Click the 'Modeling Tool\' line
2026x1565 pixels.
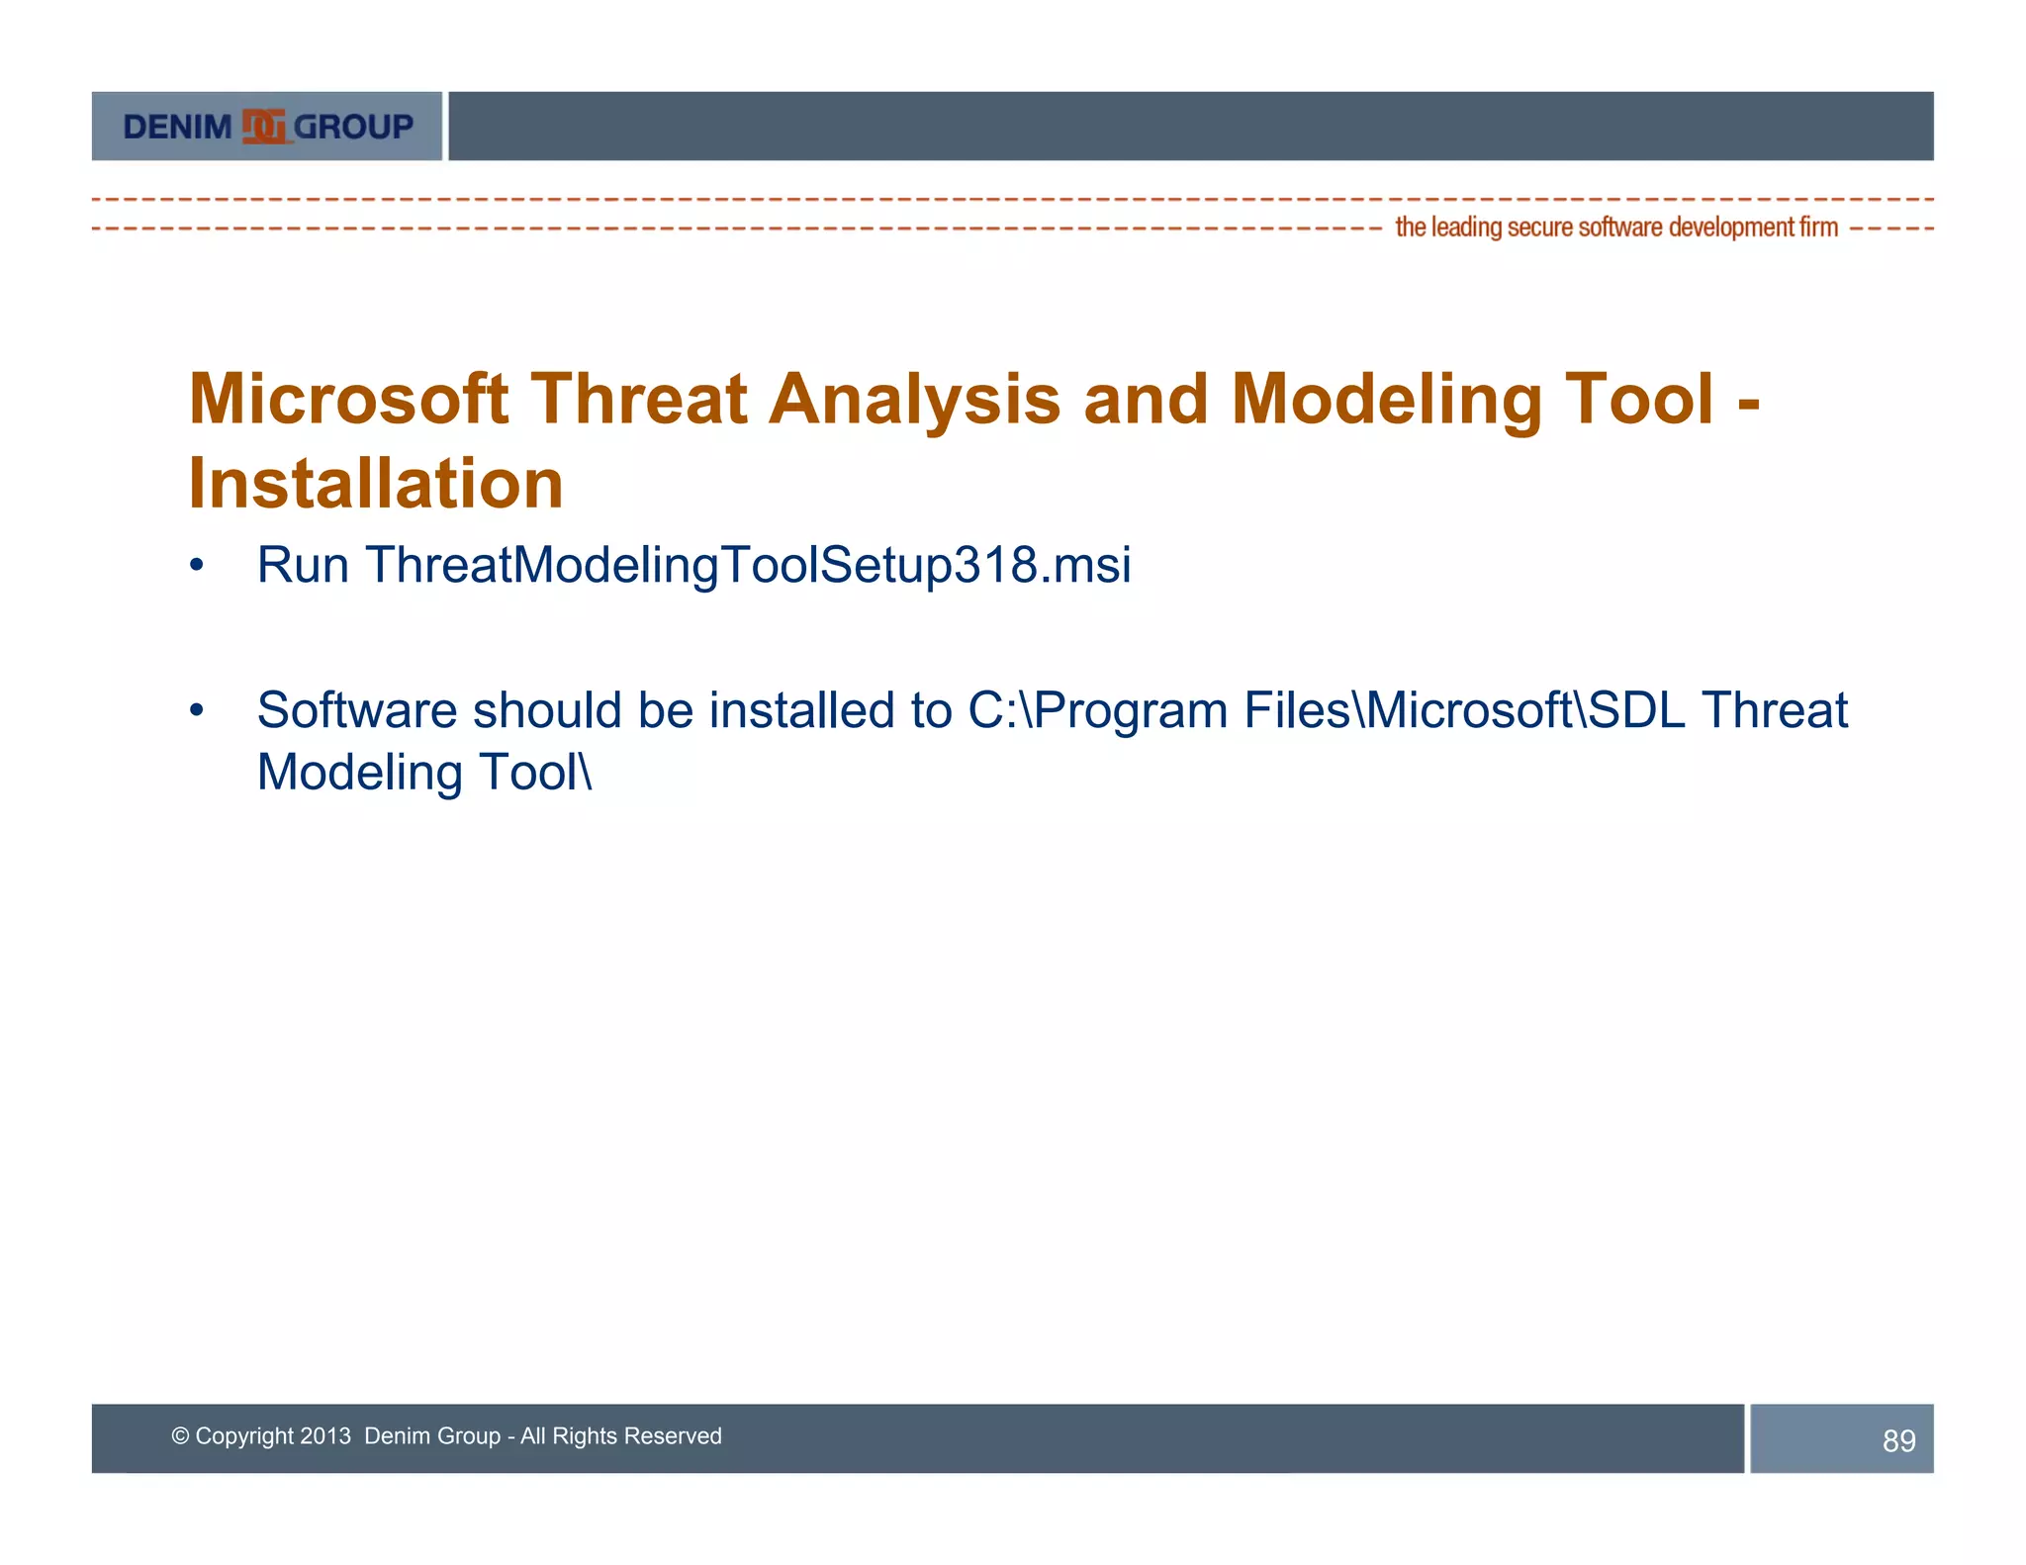[424, 773]
